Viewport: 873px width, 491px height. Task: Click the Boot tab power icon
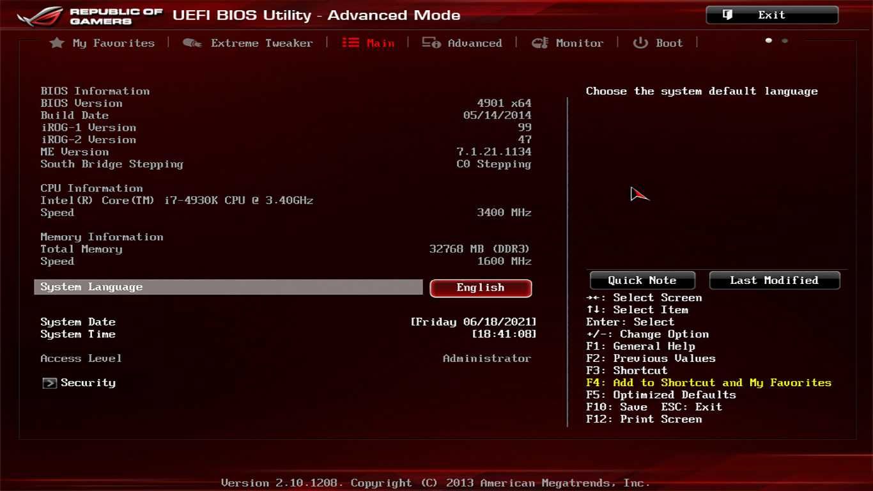(640, 43)
